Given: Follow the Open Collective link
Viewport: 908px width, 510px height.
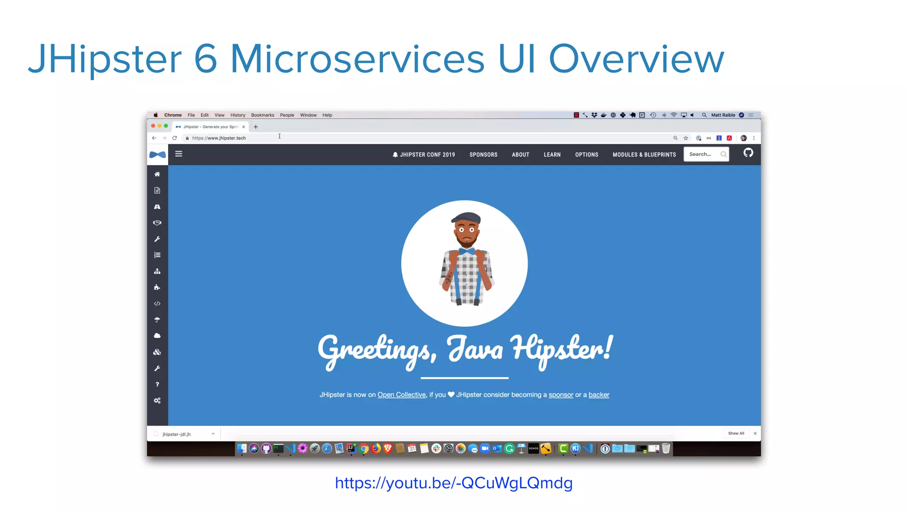Looking at the screenshot, I should (x=401, y=395).
